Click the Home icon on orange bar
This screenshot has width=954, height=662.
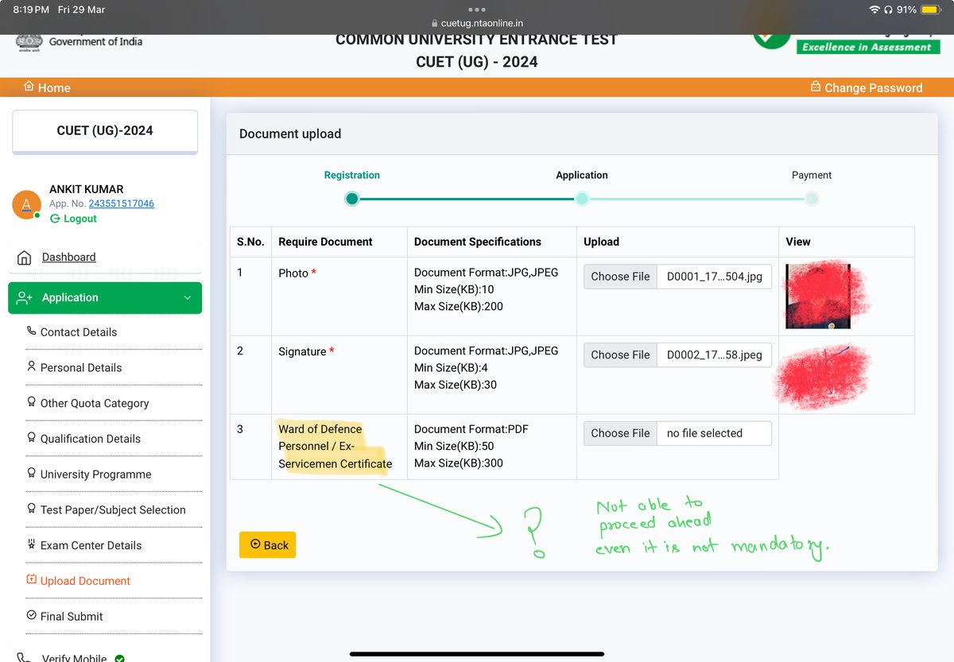[x=30, y=87]
